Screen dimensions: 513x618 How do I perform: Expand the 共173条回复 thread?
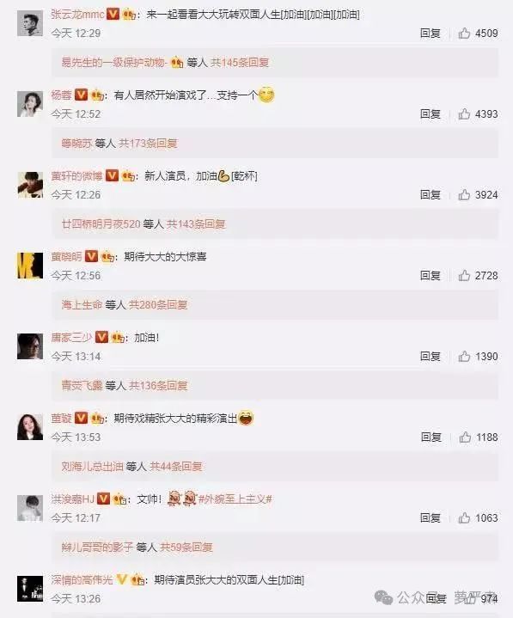pos(148,143)
